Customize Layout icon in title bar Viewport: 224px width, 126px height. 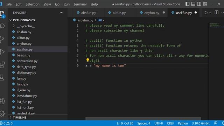(x=205, y=4)
